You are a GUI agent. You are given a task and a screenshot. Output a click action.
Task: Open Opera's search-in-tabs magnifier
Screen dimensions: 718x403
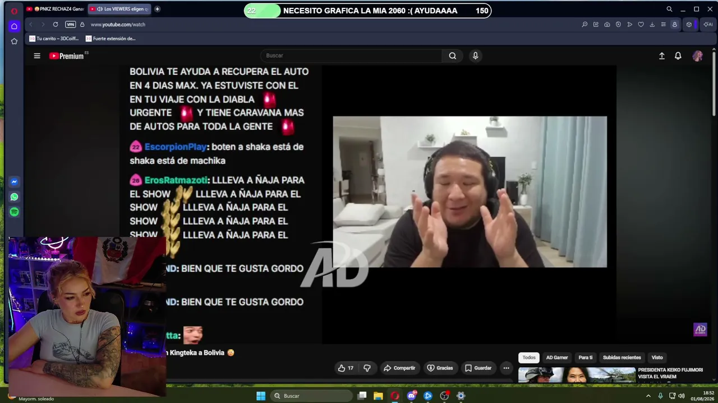click(x=669, y=9)
